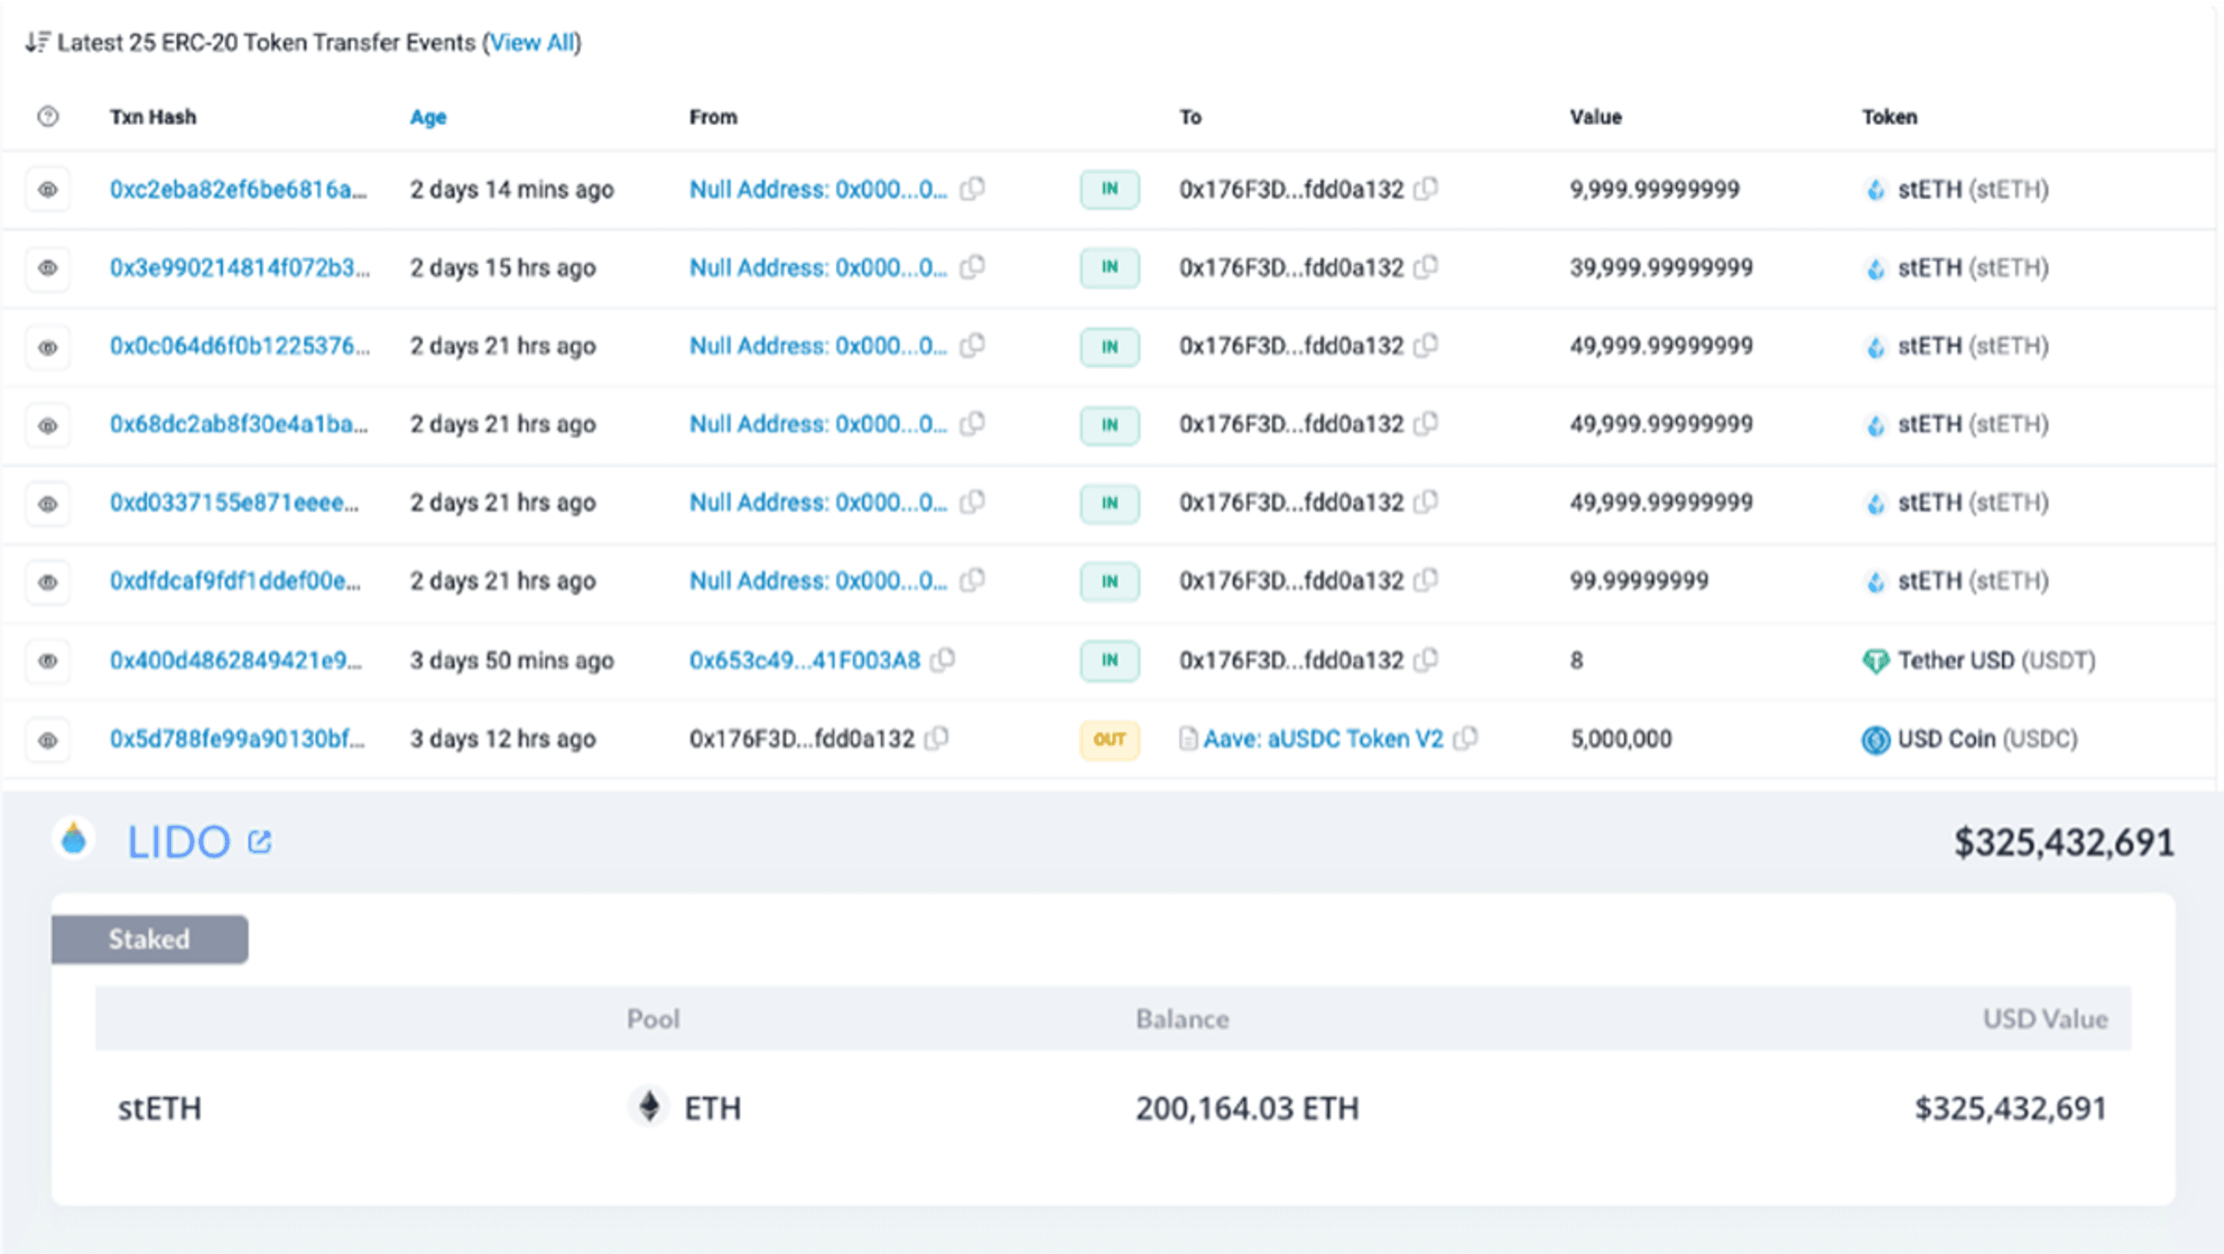Click the USD Coin token icon
The height and width of the screenshot is (1254, 2224).
(1876, 740)
